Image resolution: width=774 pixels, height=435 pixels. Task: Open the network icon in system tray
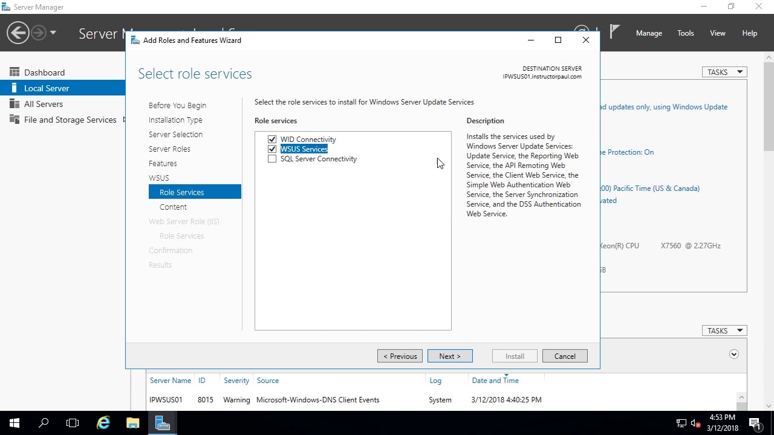681,423
